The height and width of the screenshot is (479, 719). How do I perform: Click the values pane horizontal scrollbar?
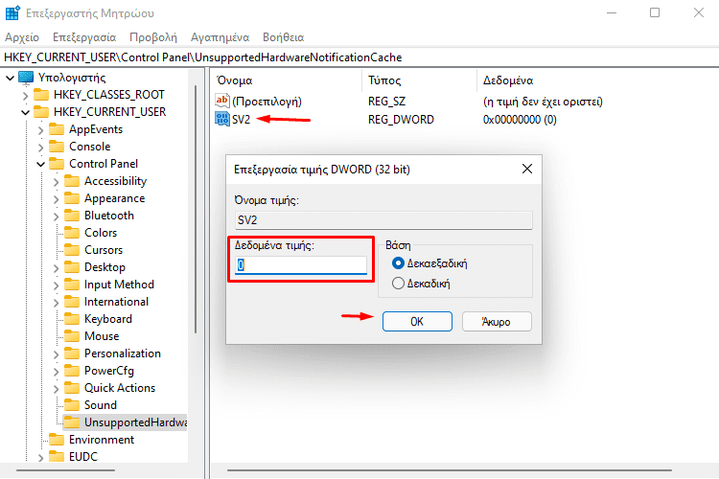[x=450, y=469]
